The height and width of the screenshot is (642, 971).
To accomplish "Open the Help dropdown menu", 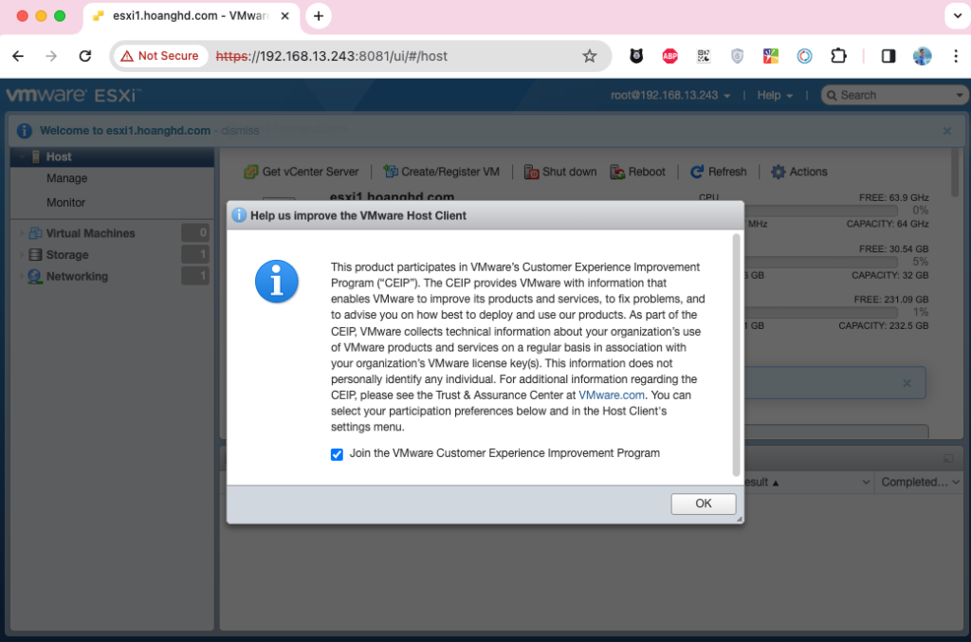I will (x=775, y=96).
